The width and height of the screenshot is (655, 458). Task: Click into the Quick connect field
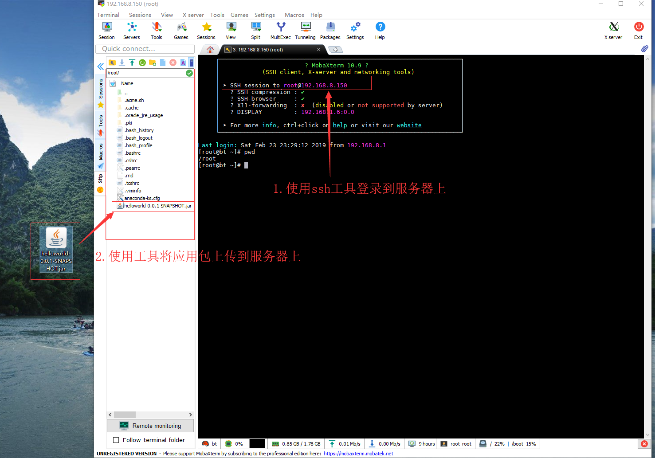coord(145,49)
